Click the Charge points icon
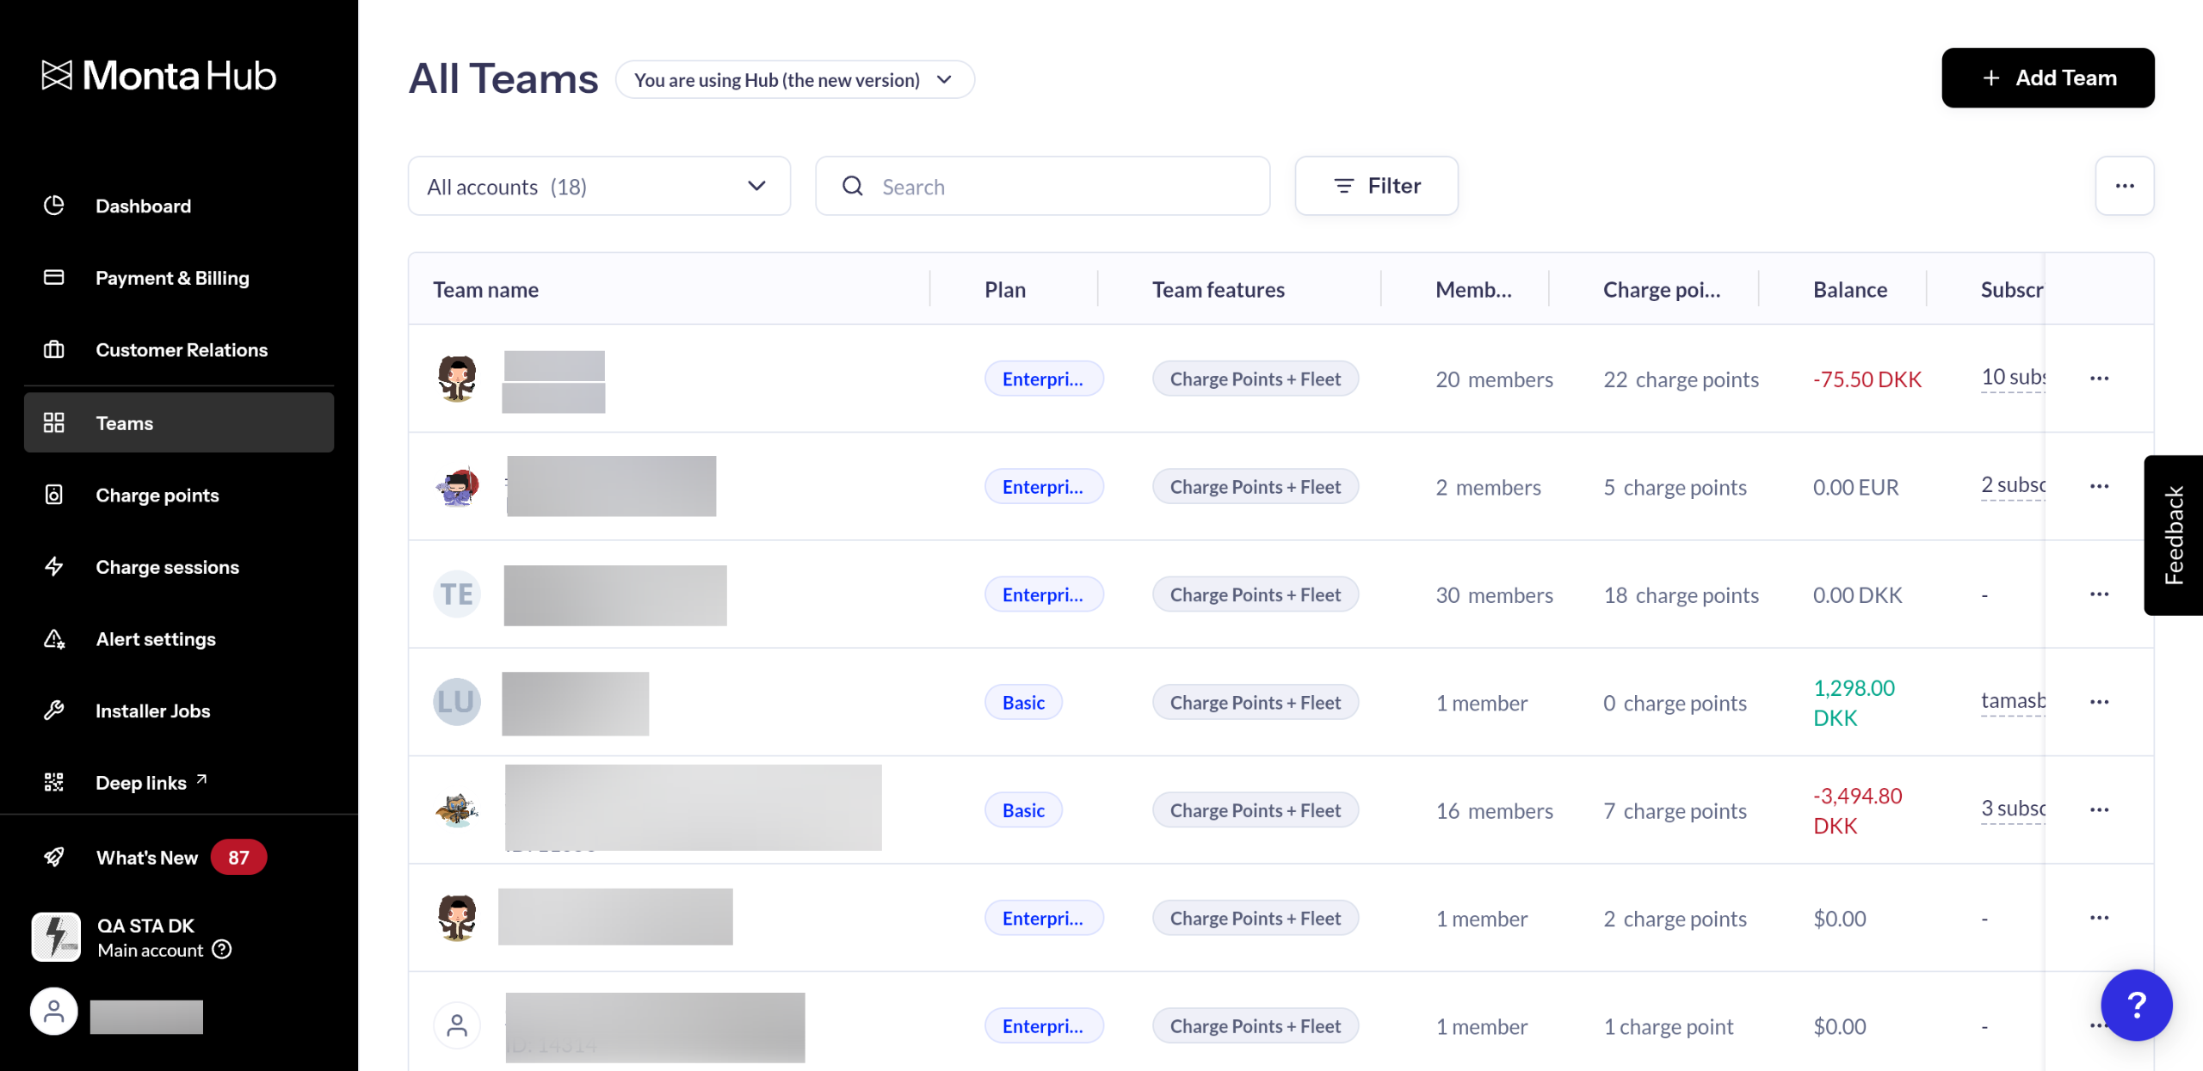This screenshot has width=2203, height=1071. (x=53, y=495)
